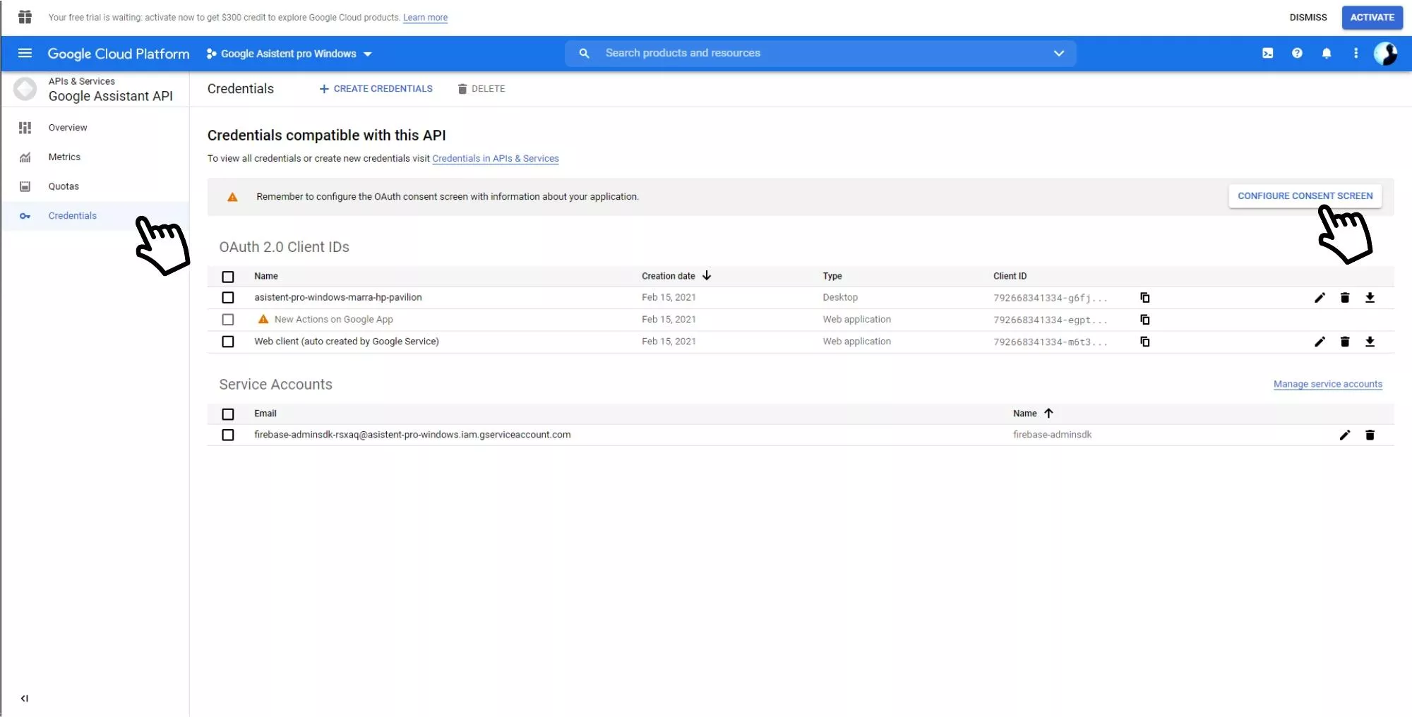Open Overview in sidebar
This screenshot has height=717, width=1412.
pos(68,128)
